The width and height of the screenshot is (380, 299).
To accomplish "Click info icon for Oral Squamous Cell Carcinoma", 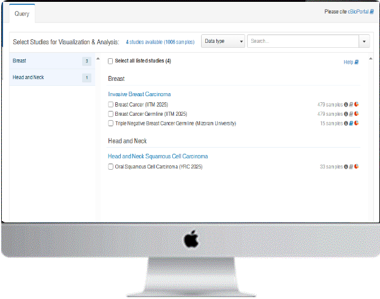I will 346,167.
